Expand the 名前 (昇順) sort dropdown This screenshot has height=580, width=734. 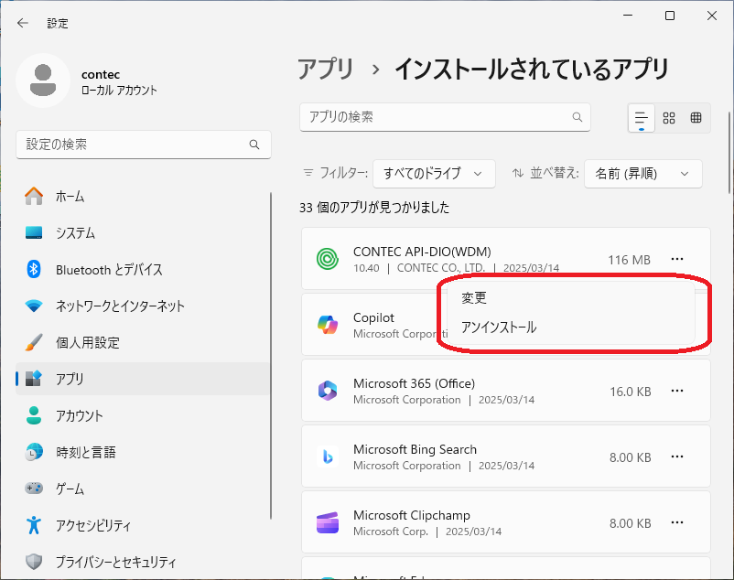[643, 174]
